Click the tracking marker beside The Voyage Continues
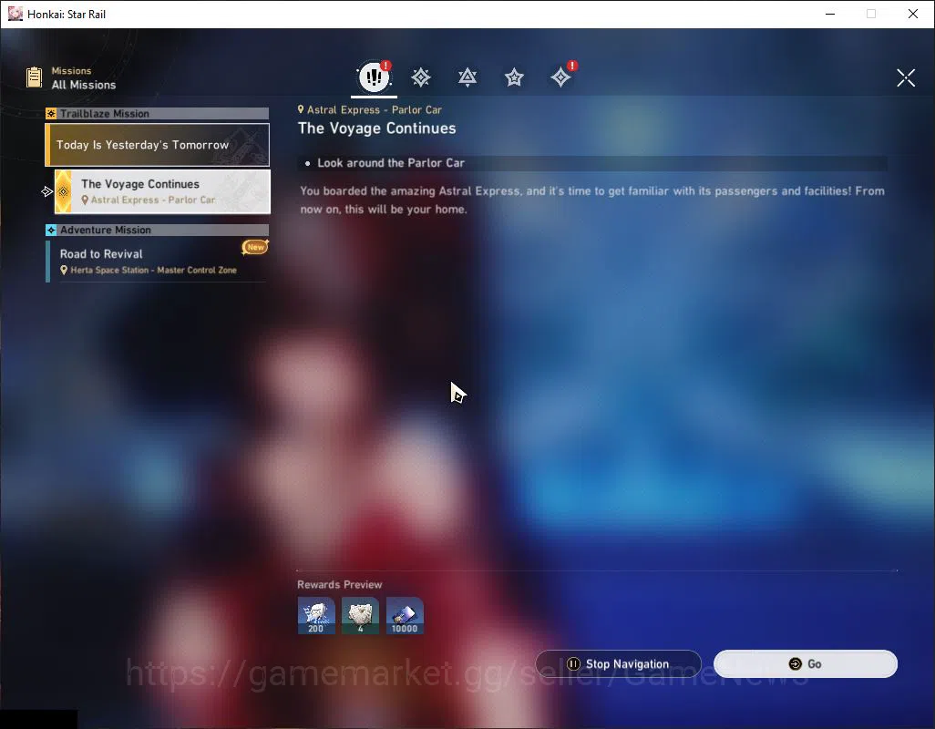935x729 pixels. click(47, 191)
